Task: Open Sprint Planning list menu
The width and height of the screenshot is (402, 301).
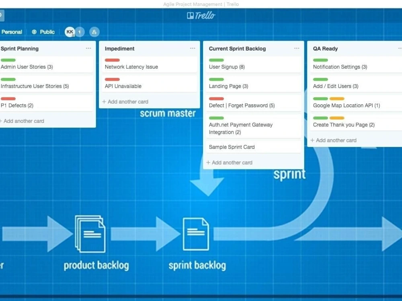Action: (x=88, y=48)
